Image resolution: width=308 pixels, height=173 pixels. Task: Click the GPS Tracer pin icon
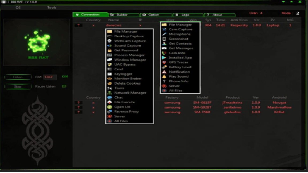[164, 62]
